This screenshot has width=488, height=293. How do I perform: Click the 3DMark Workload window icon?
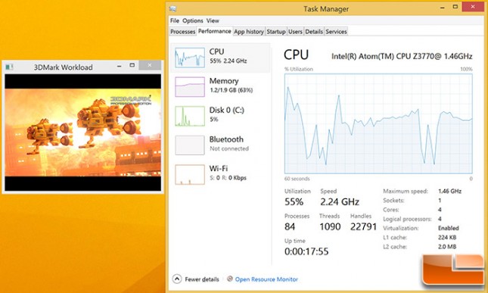point(9,67)
